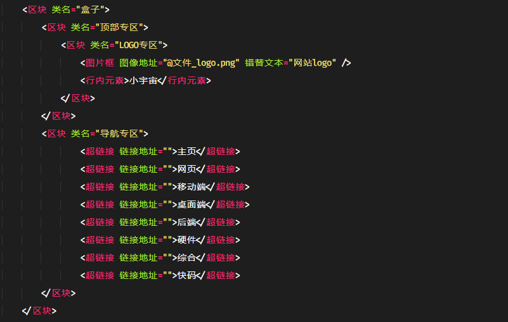Viewport: 508px width, 322px height.
Task: Click the "图片框" tag name
Action: (x=100, y=63)
